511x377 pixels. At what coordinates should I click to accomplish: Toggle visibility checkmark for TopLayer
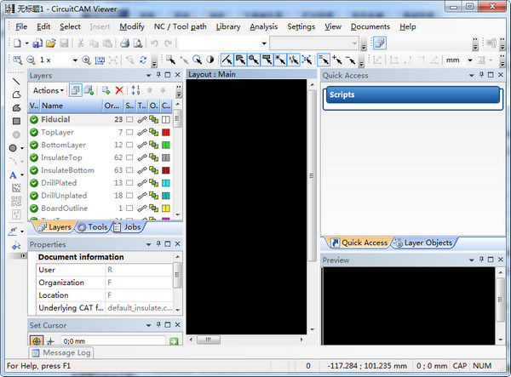click(x=34, y=134)
